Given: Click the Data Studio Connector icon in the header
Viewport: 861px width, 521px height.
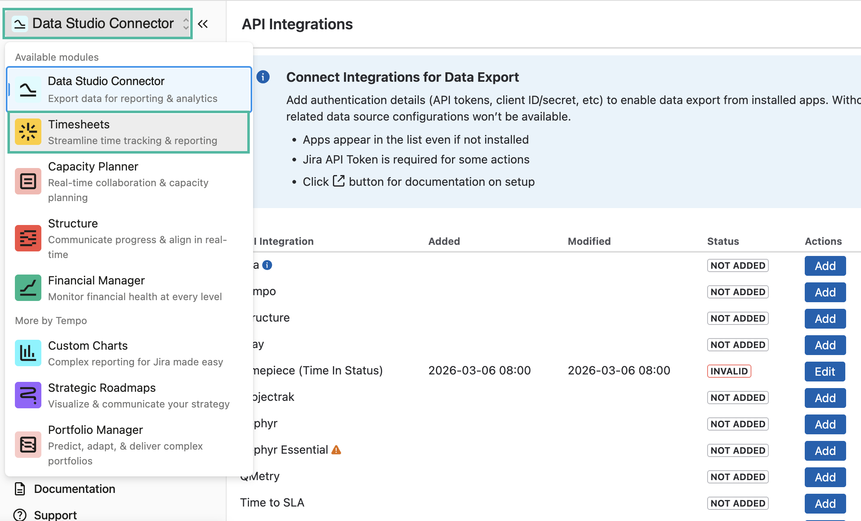Looking at the screenshot, I should [x=20, y=24].
